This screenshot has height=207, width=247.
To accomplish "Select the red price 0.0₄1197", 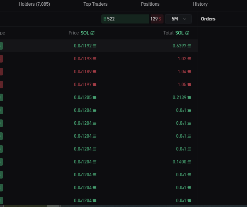I will tap(83, 85).
